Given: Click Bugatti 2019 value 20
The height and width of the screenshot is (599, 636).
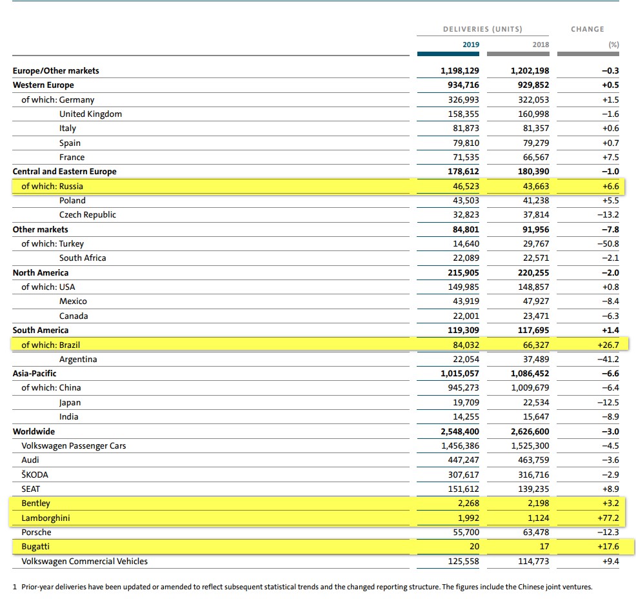Looking at the screenshot, I should coord(474,547).
